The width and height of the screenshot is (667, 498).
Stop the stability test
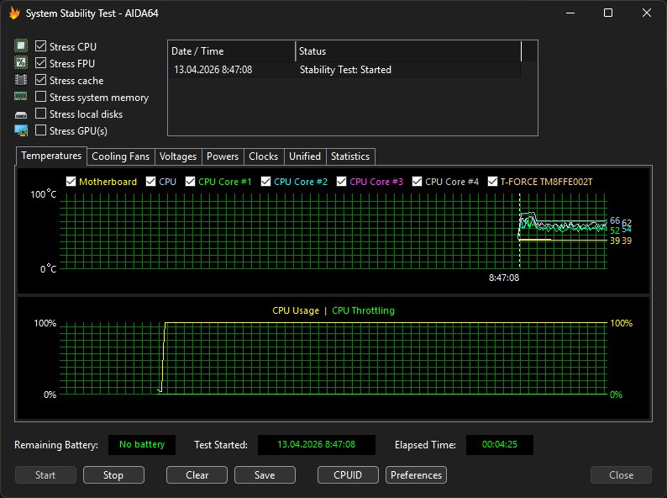(113, 475)
